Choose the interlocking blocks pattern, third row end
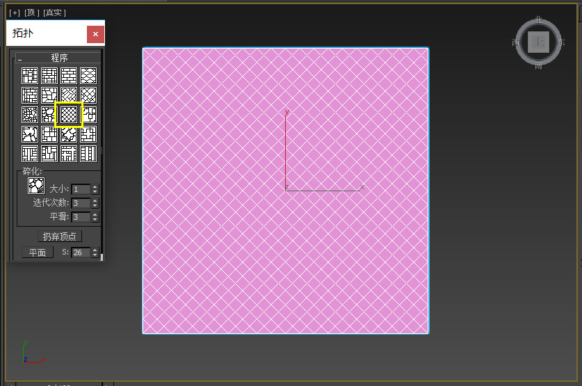 (x=88, y=115)
